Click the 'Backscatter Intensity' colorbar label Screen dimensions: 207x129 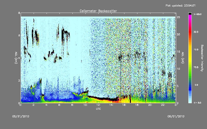pyautogui.click(x=202, y=58)
